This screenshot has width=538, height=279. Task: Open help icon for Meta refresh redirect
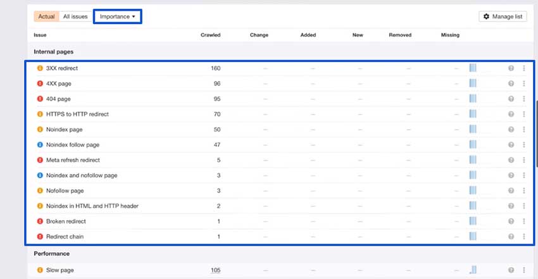pos(511,160)
